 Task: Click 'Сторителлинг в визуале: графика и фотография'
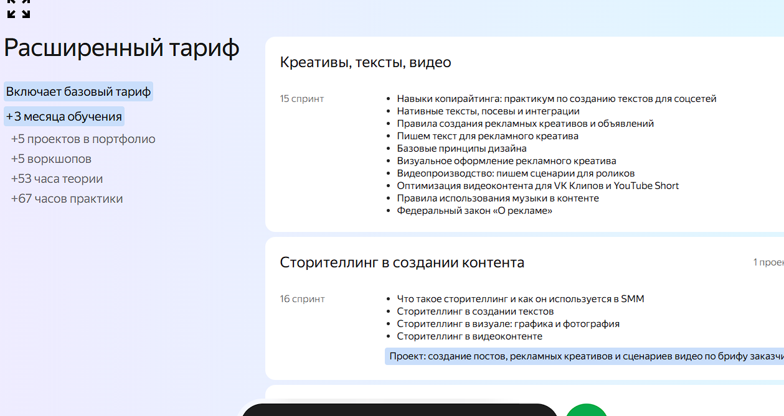click(508, 323)
